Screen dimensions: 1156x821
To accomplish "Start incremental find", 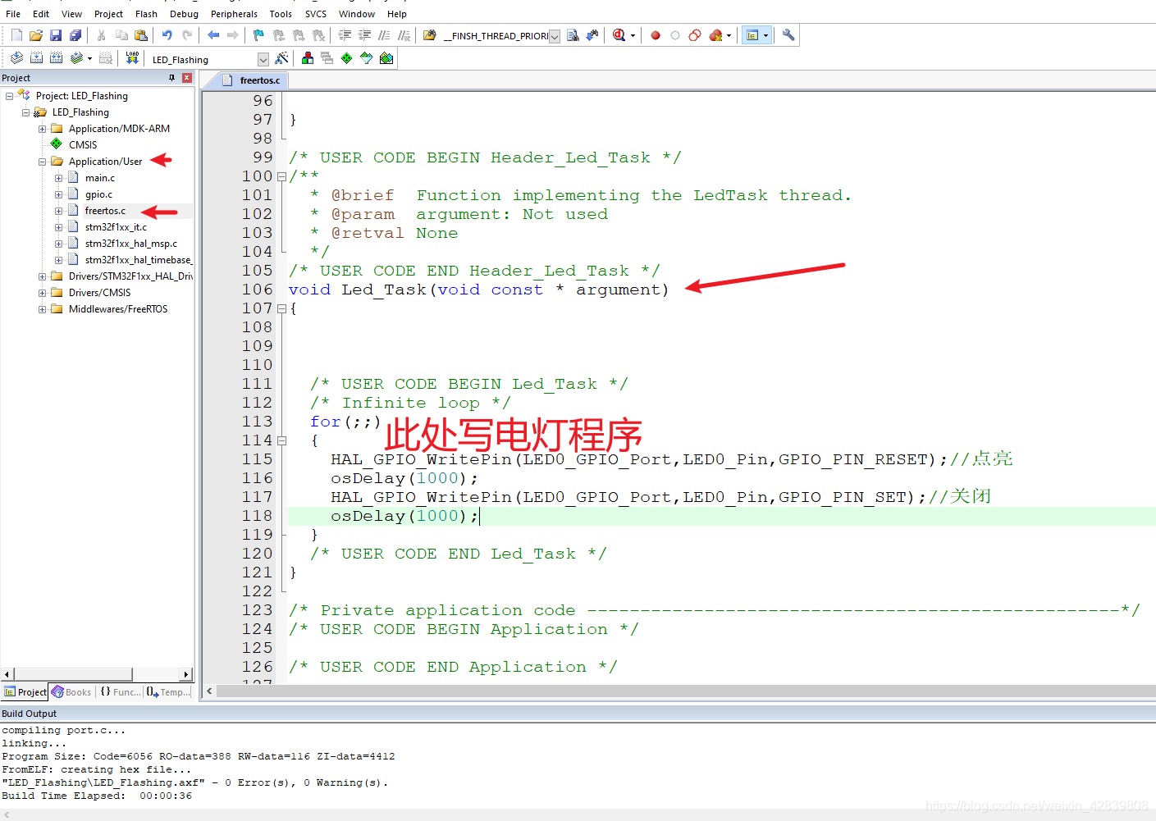I will pos(592,35).
